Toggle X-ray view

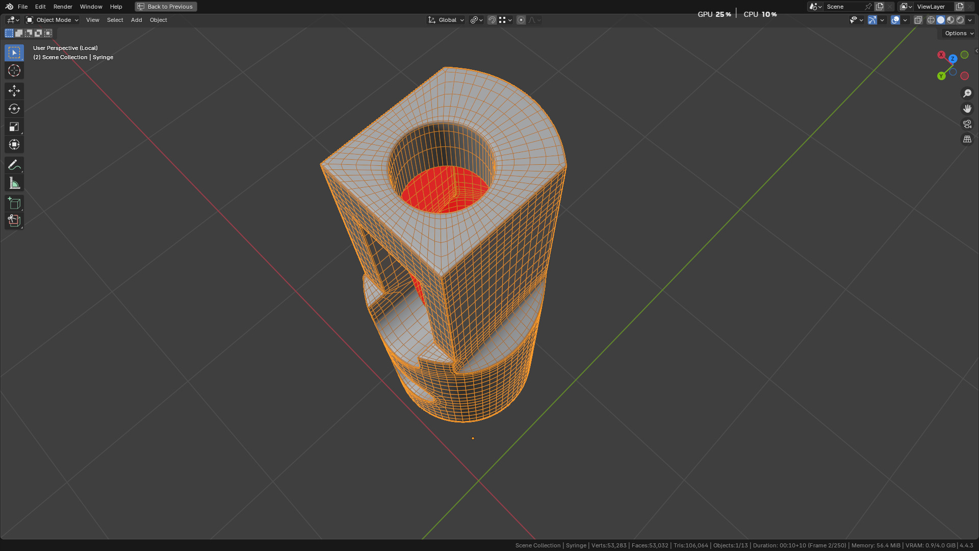[918, 20]
